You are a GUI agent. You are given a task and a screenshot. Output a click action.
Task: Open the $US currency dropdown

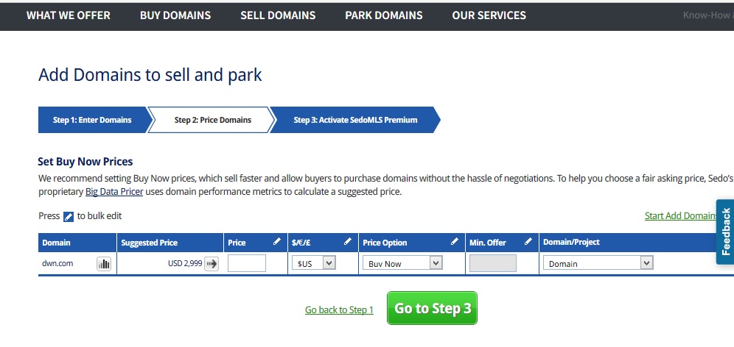point(313,263)
